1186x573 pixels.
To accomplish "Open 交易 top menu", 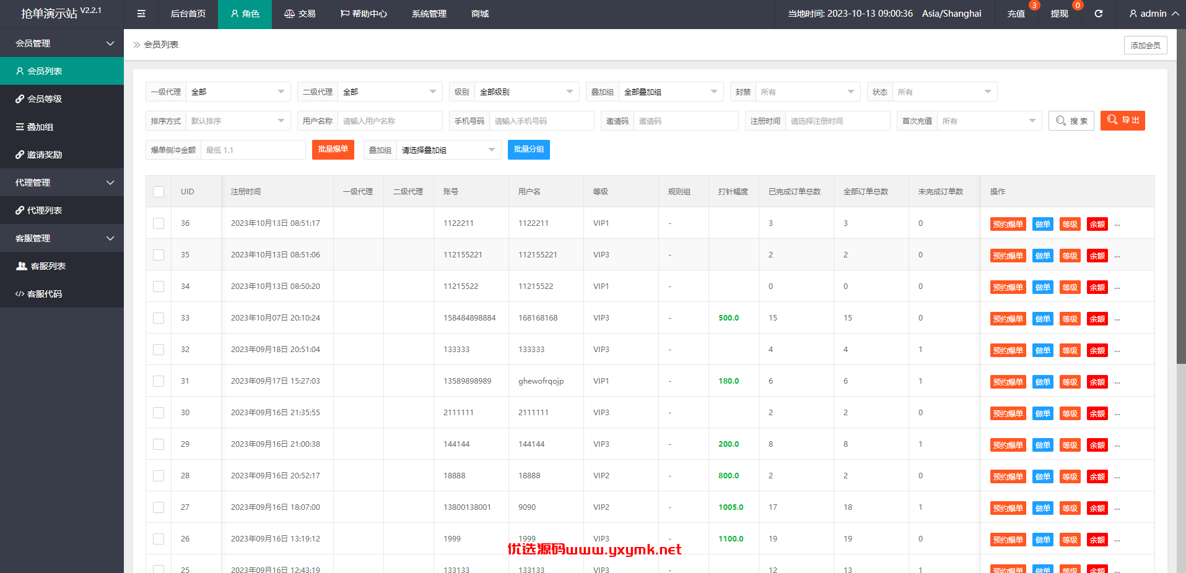I will pos(300,14).
